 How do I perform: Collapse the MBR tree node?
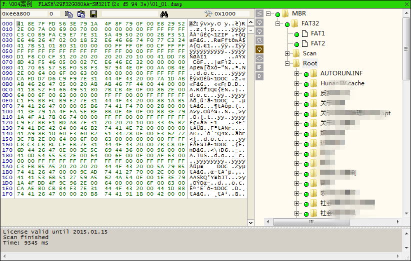click(x=268, y=13)
